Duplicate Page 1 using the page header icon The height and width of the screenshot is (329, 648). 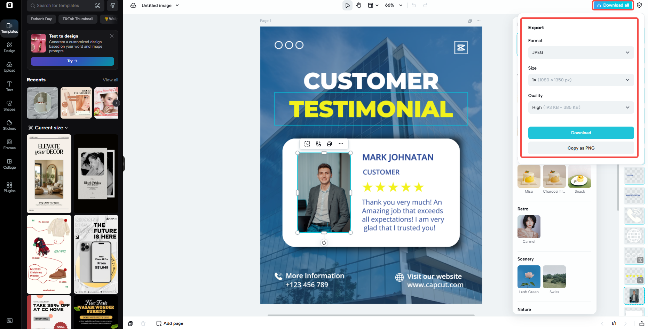[x=470, y=21]
